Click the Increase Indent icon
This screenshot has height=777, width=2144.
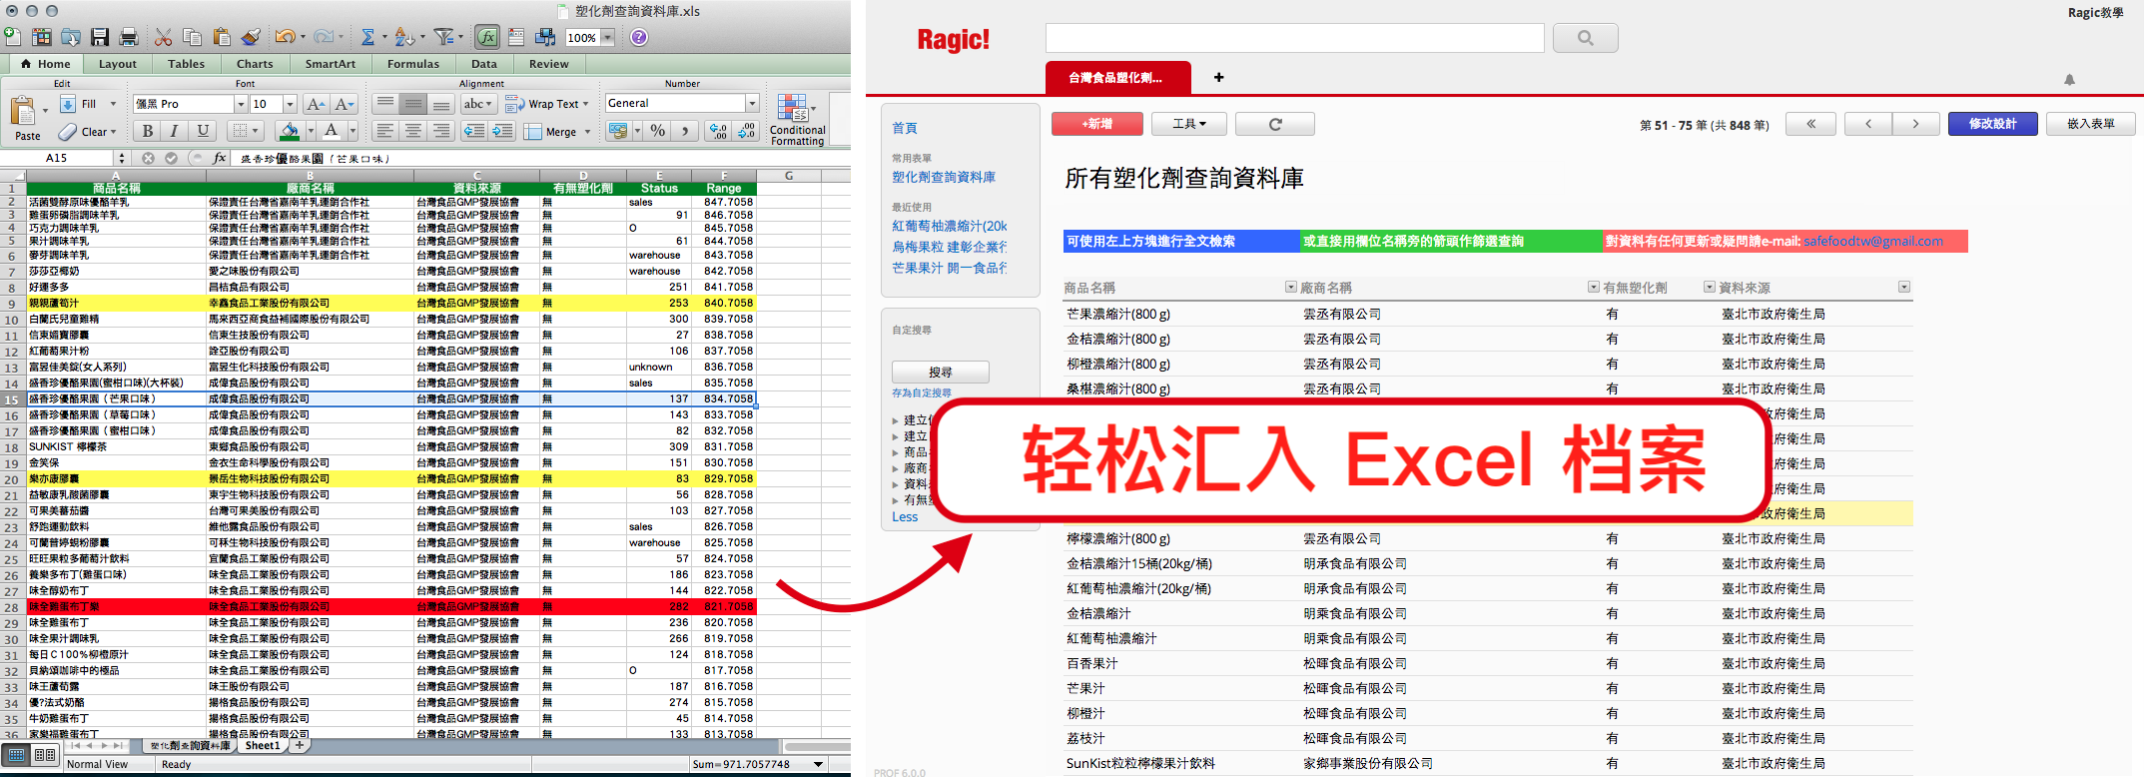pyautogui.click(x=502, y=131)
